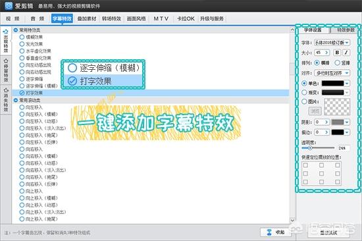Switch to the 音频 tab
Image resolution: width=362 pixels, height=241 pixels.
38,18
